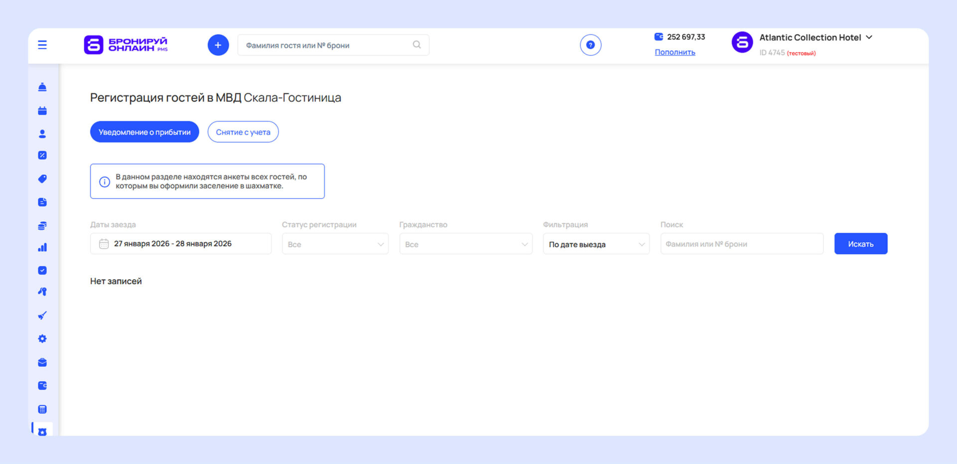Expand the Гражданство dropdown
Viewport: 957px width, 464px height.
(466, 244)
